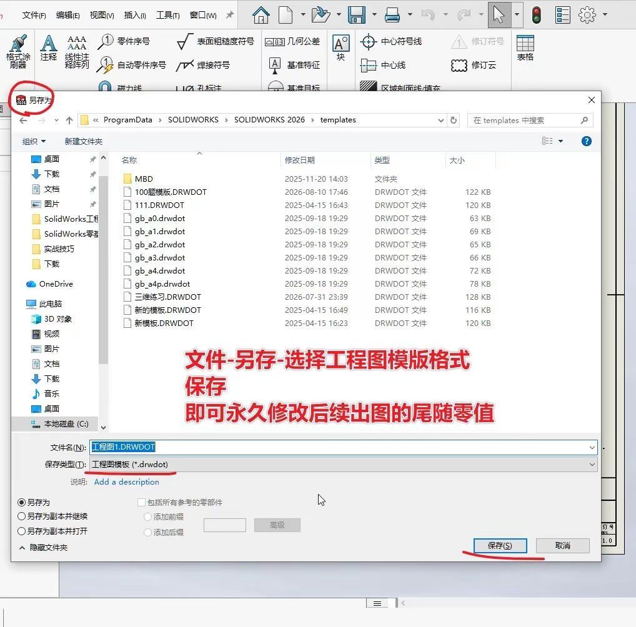The height and width of the screenshot is (627, 636).
Task: Open dialog Help question mark icon
Action: click(586, 141)
